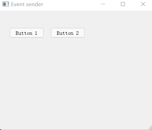This screenshot has height=130, width=152.
Task: Select the Event sender title text
Action: (27, 4)
